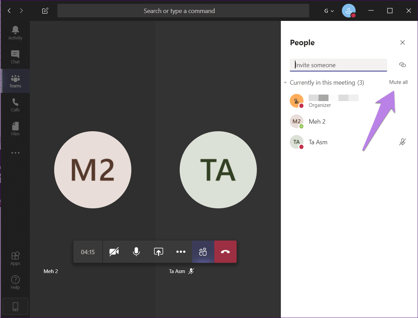Click Mute all participants
Screen dimensions: 418x318
point(398,82)
